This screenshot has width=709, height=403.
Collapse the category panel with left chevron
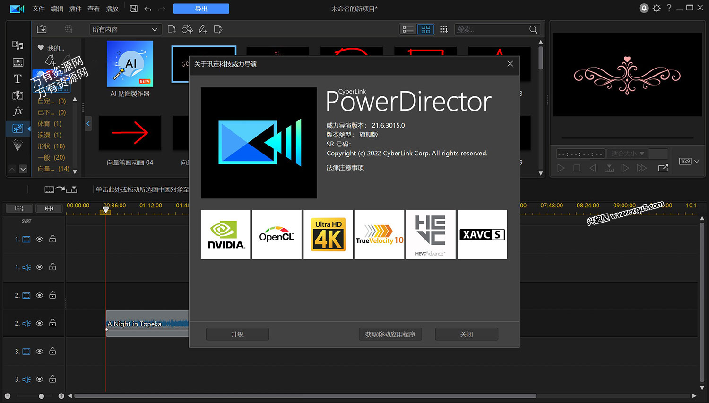tap(88, 124)
